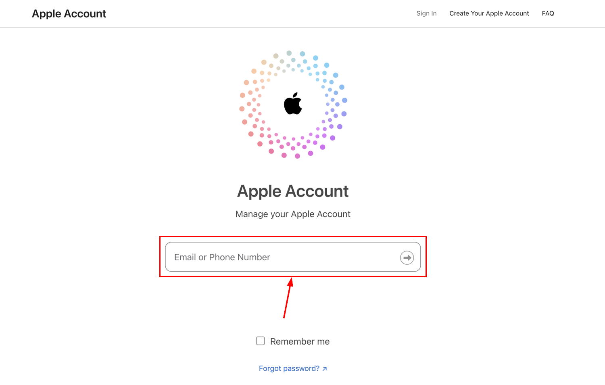Click the Manage your Apple Account subtitle
605x385 pixels.
[293, 214]
